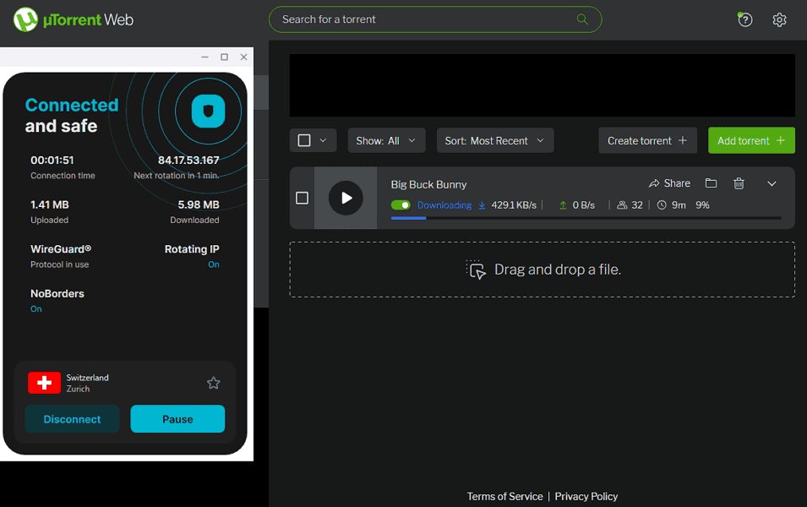Open the Big Buck Bunny folder icon
807x507 pixels.
click(711, 183)
